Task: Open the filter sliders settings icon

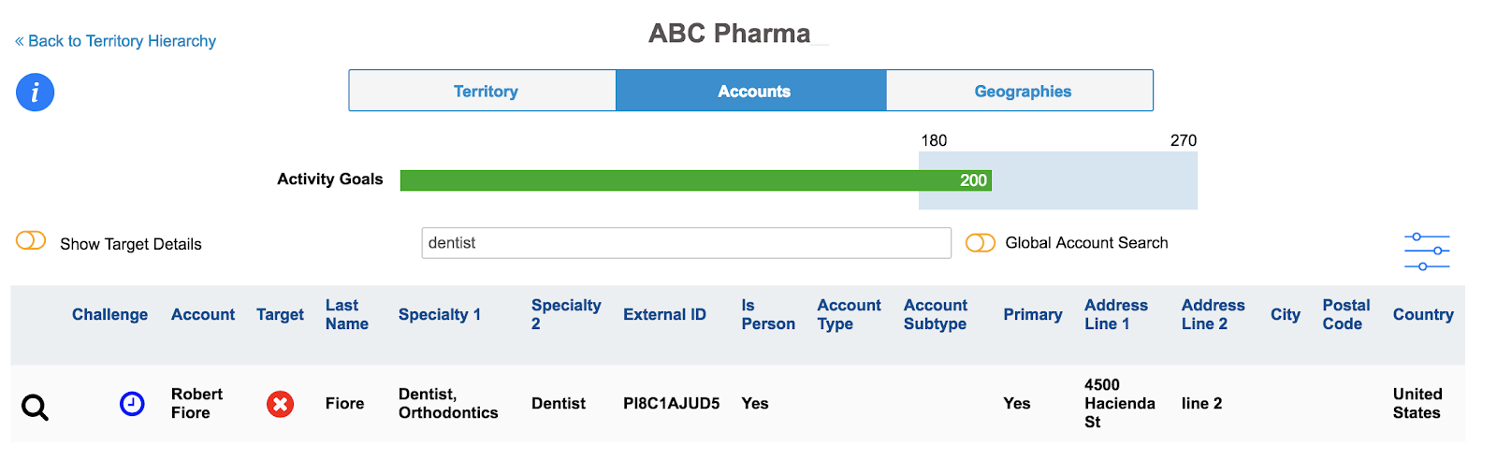Action: (1426, 251)
